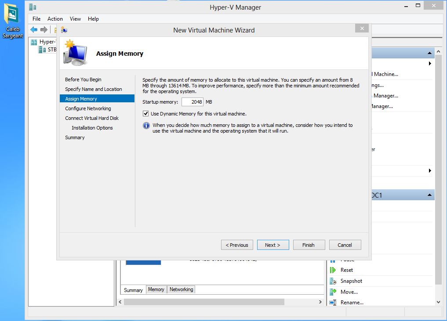Image resolution: width=447 pixels, height=321 pixels.
Task: Switch to the Memory tab
Action: click(156, 289)
